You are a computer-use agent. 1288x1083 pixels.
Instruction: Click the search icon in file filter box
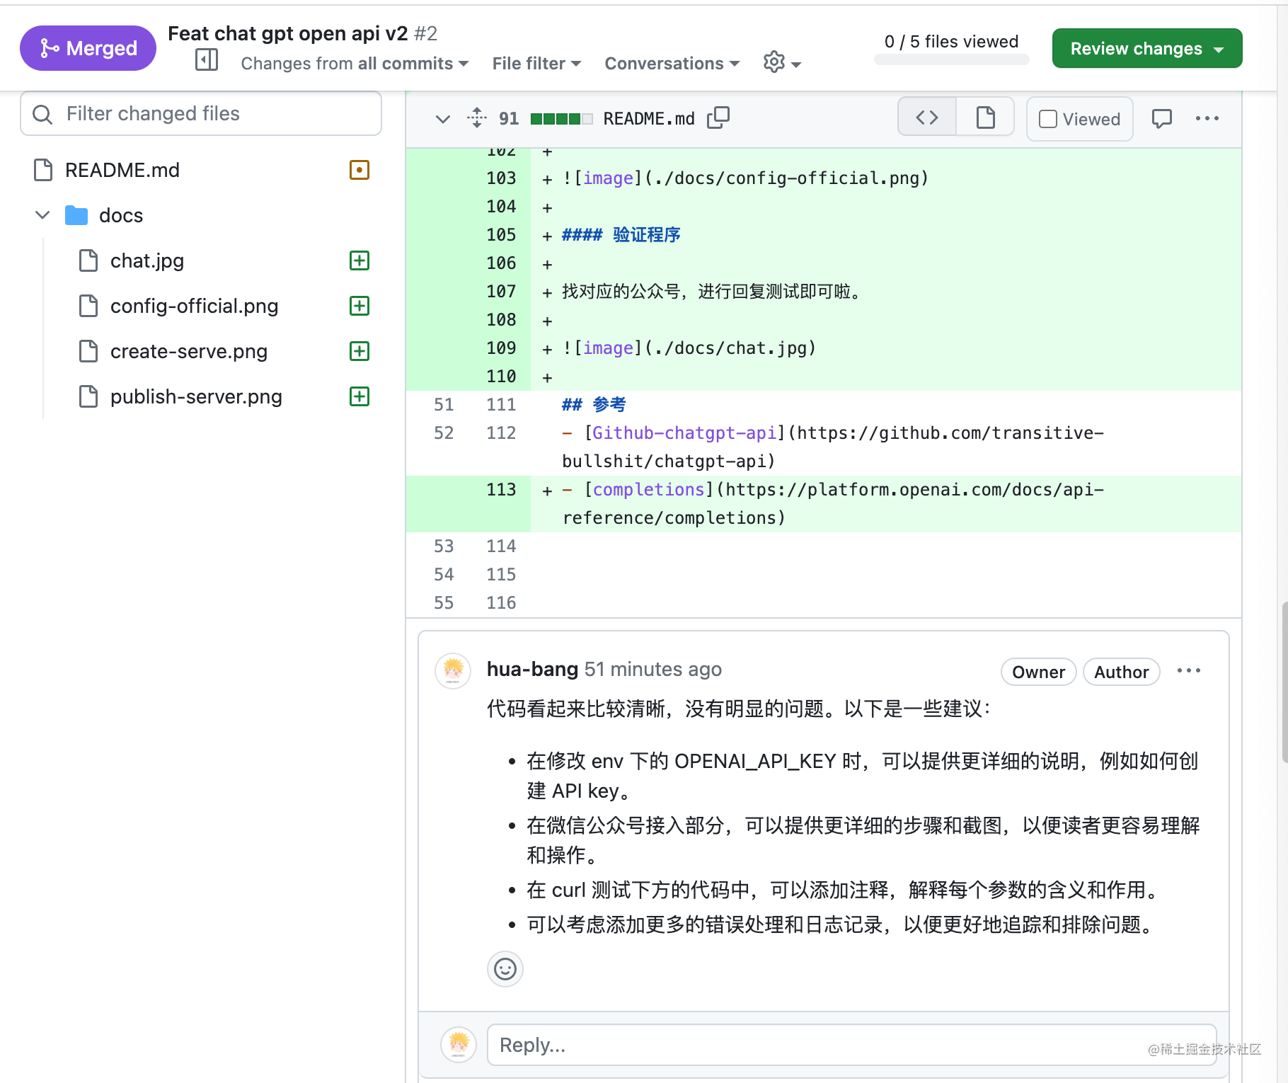[x=42, y=113]
